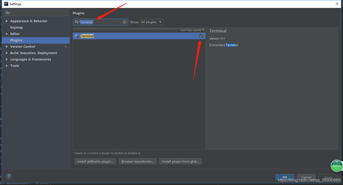
Task: Clear the Terminal plugin search text
Action: click(124, 22)
